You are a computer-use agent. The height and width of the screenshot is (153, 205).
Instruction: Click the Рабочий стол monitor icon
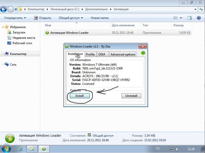[9, 43]
